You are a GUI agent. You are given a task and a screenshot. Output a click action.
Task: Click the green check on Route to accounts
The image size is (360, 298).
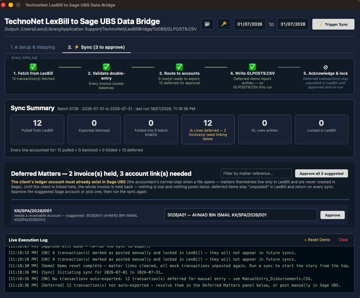pyautogui.click(x=179, y=67)
